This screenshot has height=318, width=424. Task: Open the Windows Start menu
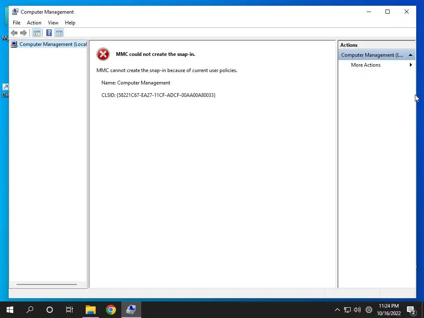[10, 310]
